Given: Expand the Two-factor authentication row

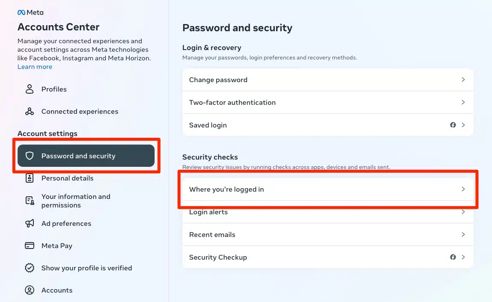Looking at the screenshot, I should (463, 102).
